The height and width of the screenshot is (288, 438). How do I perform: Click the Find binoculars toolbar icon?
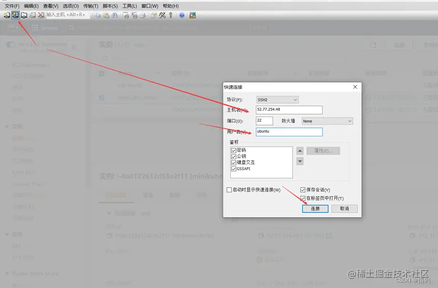(114, 15)
